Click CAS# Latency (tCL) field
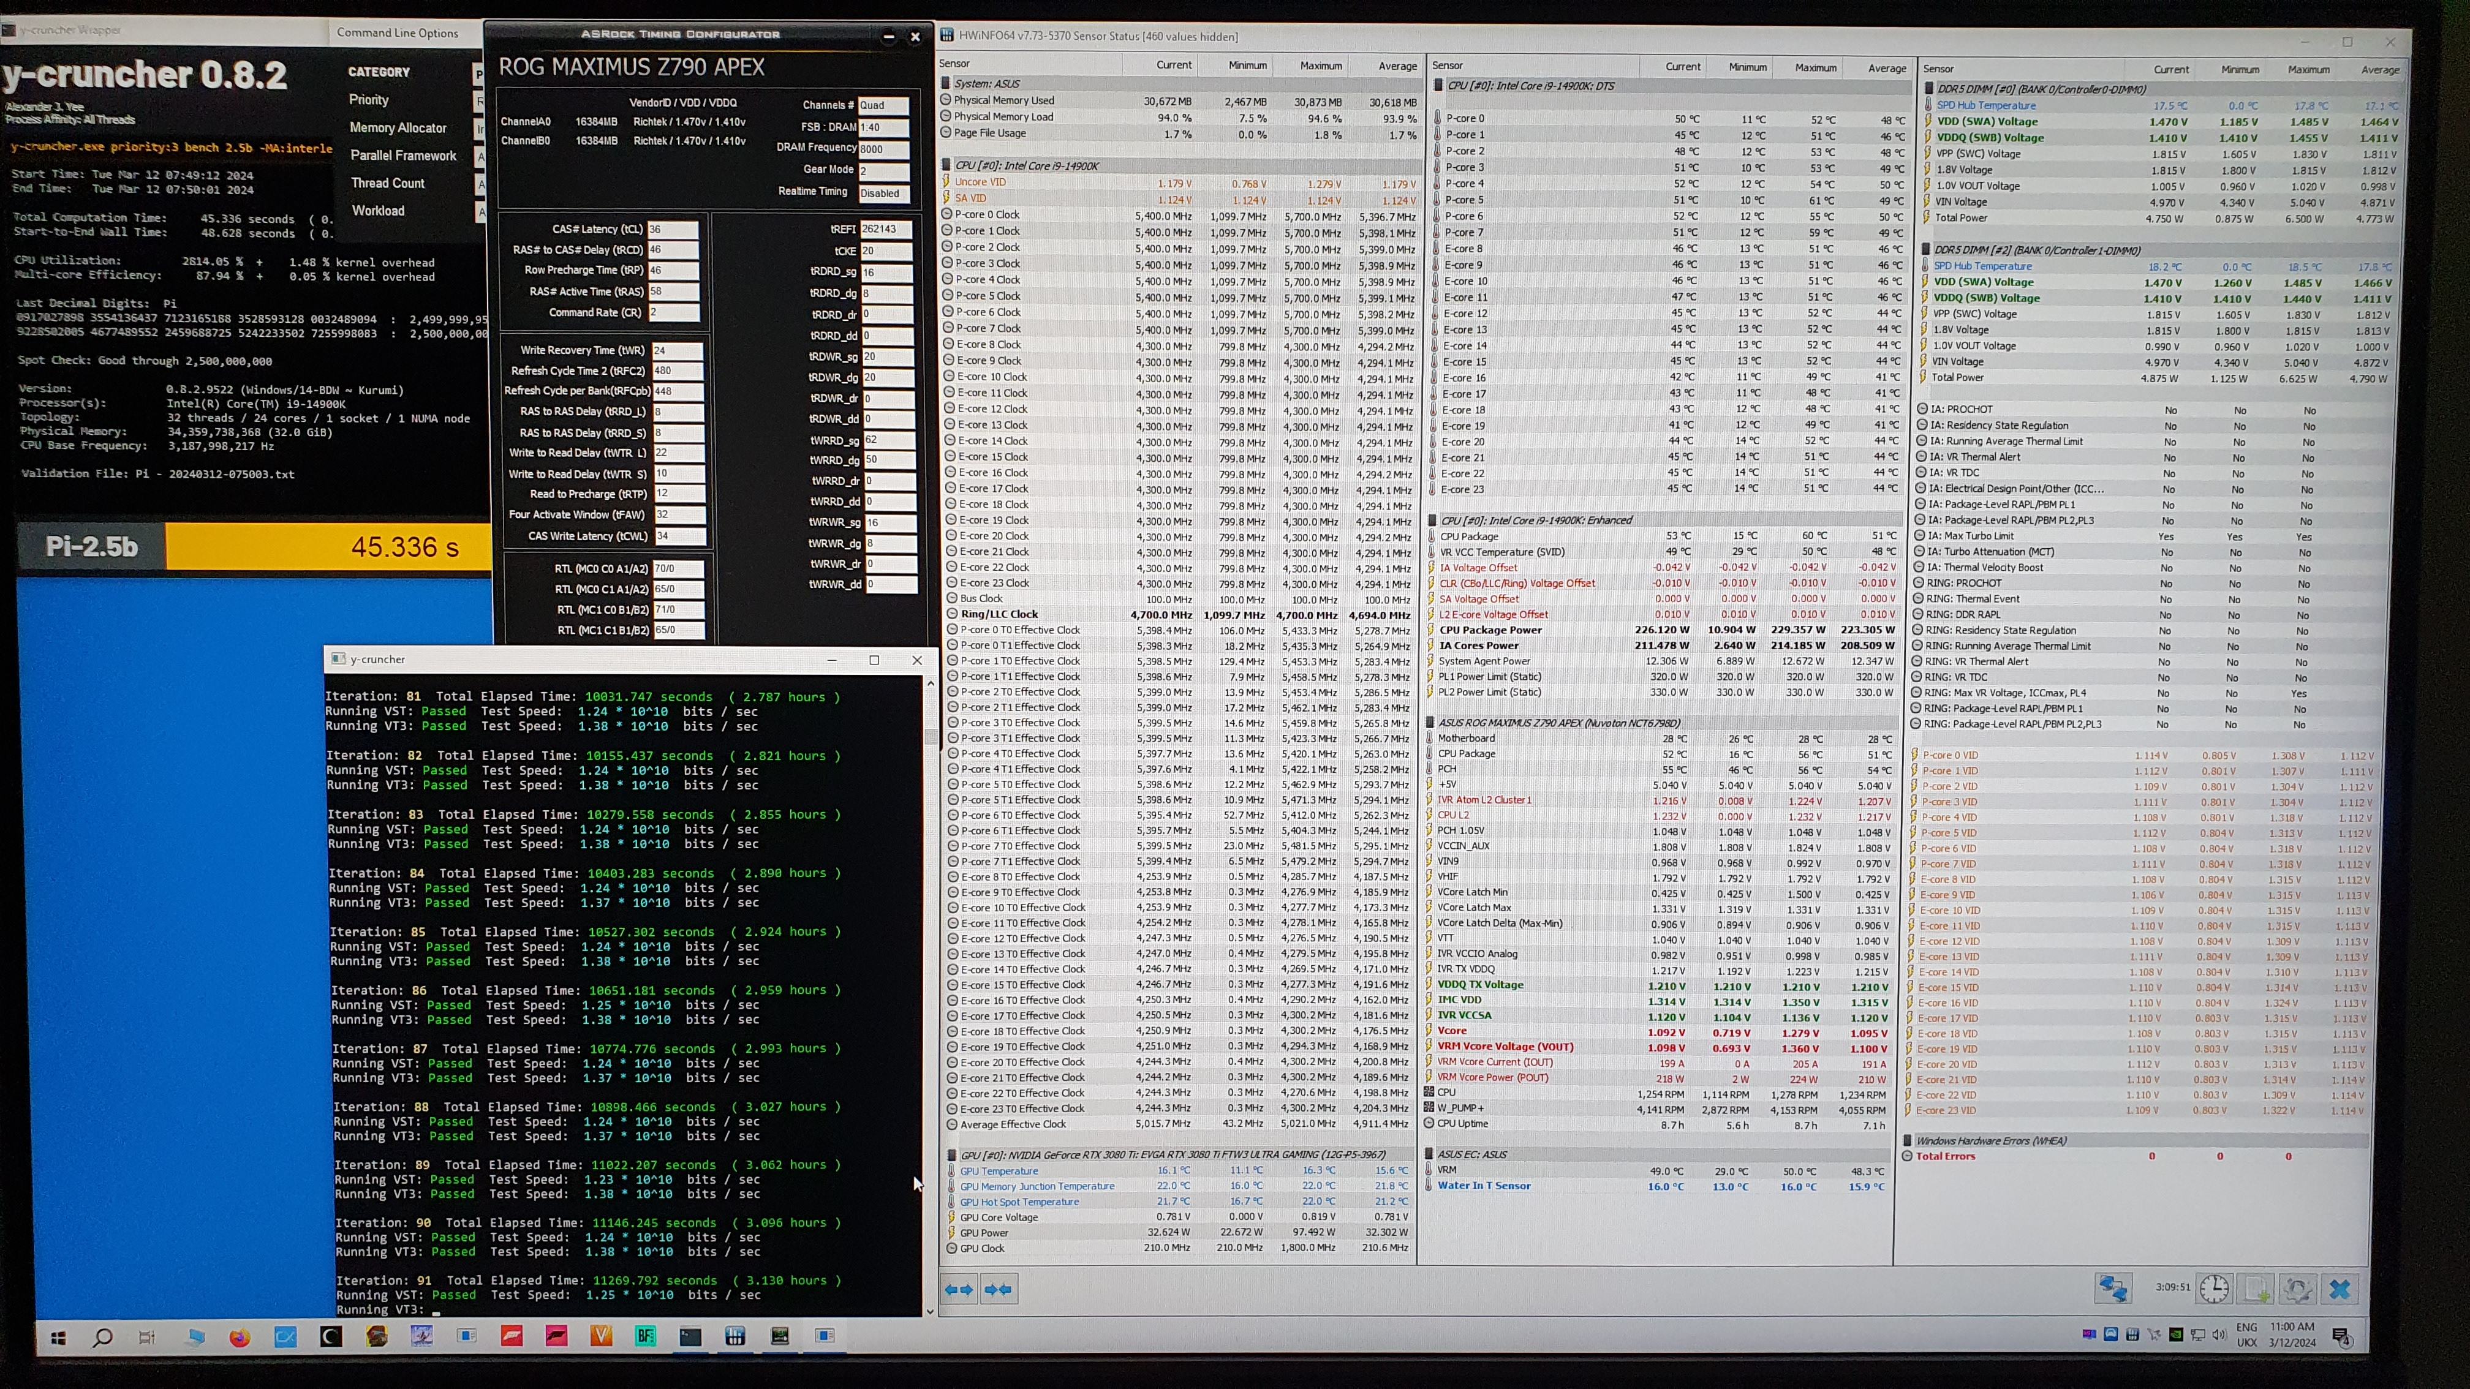 point(673,230)
